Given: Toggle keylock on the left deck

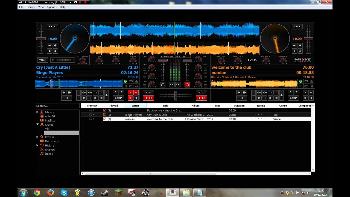Looking at the screenshot, I should coord(136,86).
